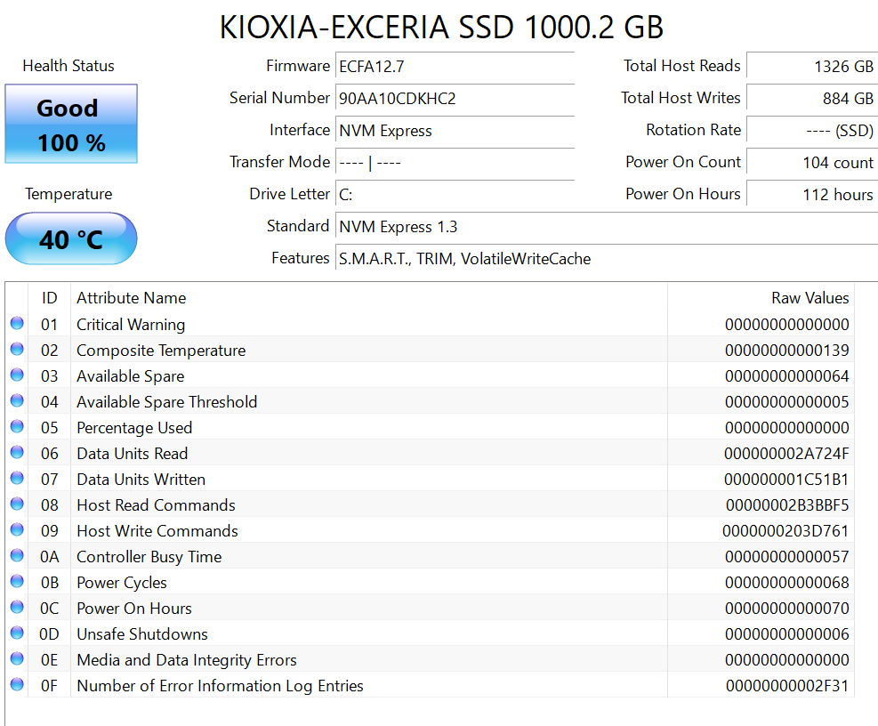This screenshot has width=878, height=726.
Task: Select the Controller Busy Time attribute name
Action: click(x=149, y=556)
